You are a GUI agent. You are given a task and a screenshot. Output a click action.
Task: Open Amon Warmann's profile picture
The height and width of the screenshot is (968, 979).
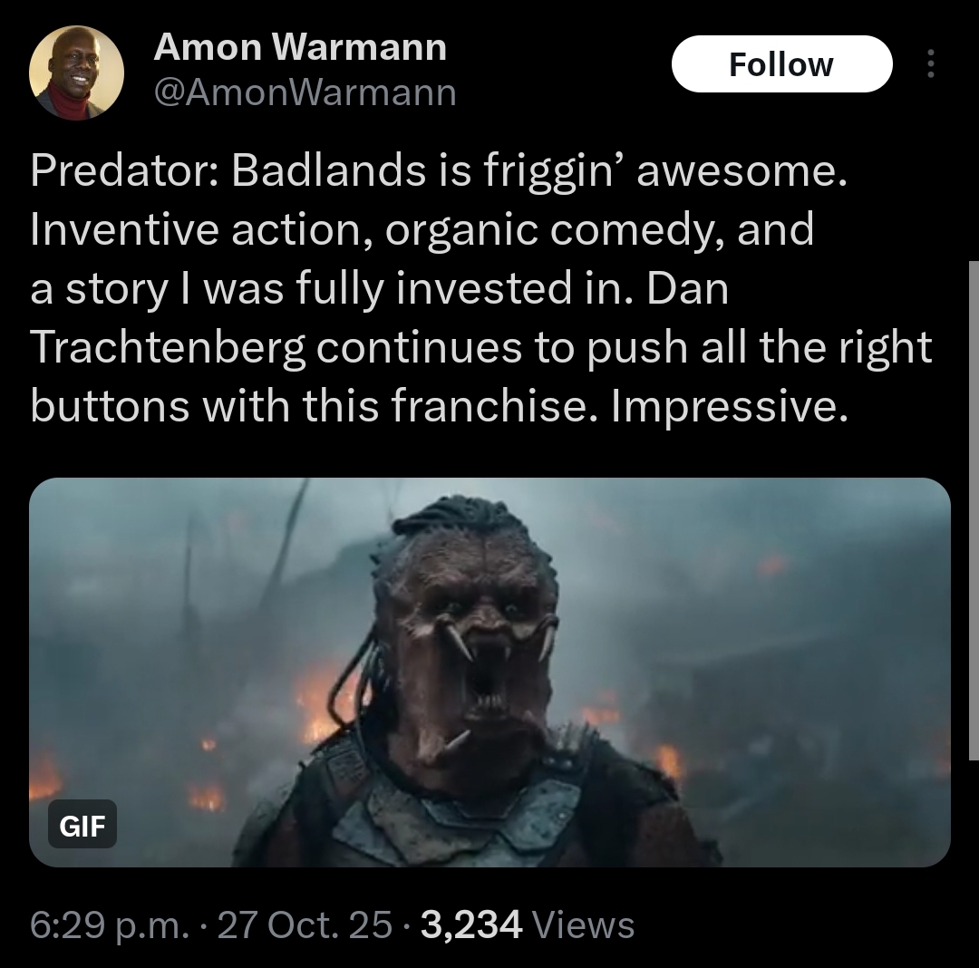(x=76, y=73)
